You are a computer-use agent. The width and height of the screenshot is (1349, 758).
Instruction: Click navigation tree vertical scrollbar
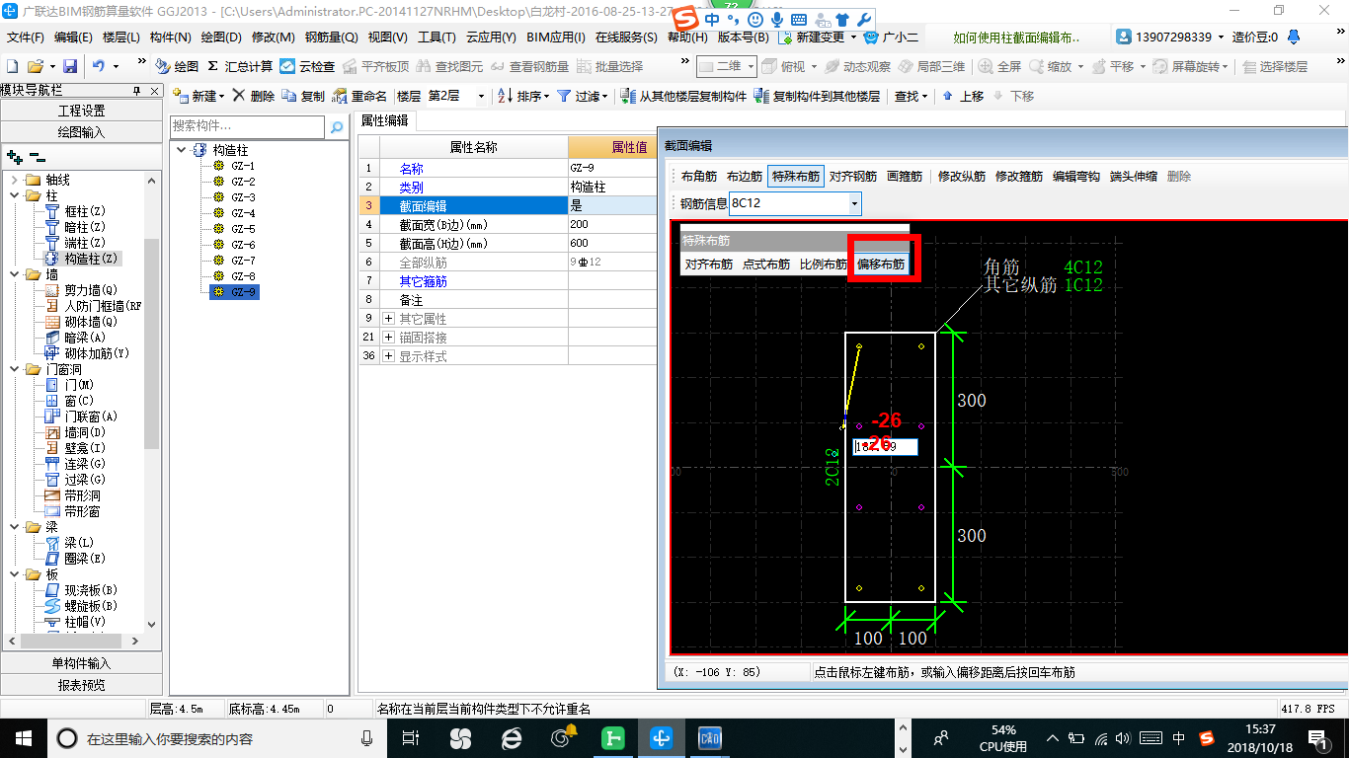pyautogui.click(x=151, y=345)
